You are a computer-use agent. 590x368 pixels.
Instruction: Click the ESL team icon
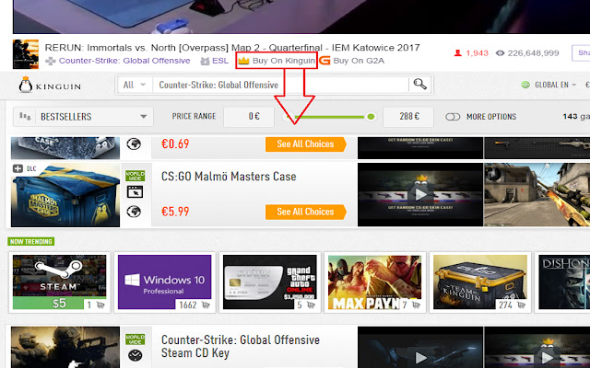pos(205,61)
